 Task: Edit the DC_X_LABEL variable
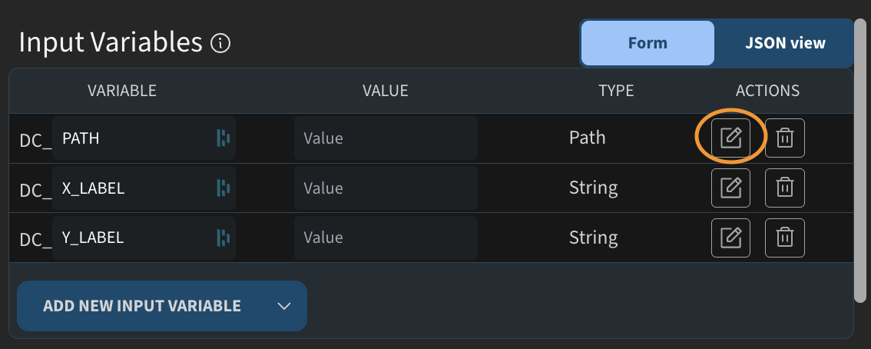click(x=730, y=188)
